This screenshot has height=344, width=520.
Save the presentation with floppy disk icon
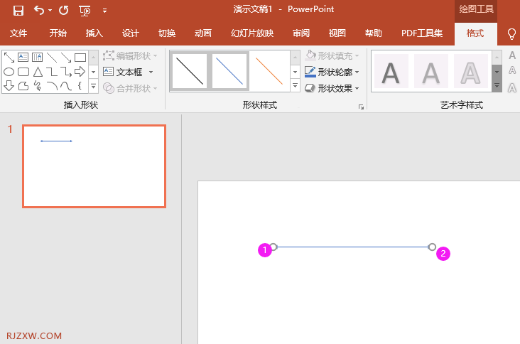[x=18, y=10]
